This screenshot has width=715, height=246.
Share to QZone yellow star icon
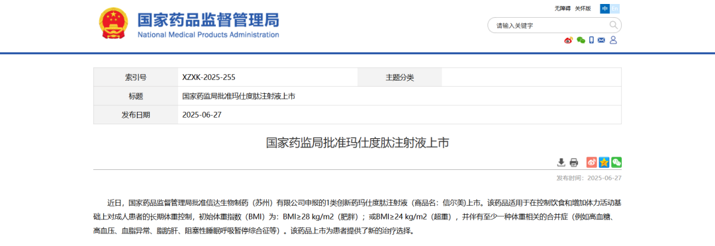click(604, 162)
